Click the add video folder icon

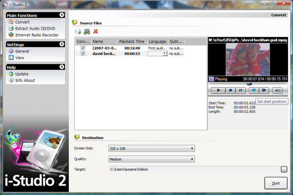click(87, 32)
